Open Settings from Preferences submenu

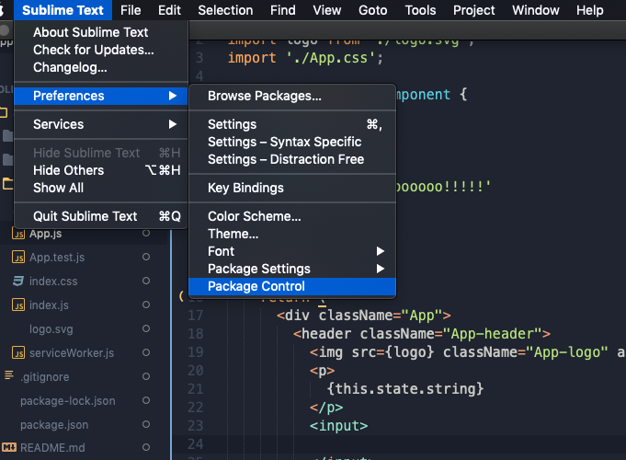click(292, 124)
